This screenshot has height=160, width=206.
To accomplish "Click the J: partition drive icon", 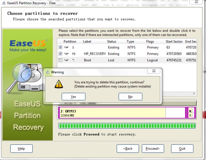I will point(66,47).
